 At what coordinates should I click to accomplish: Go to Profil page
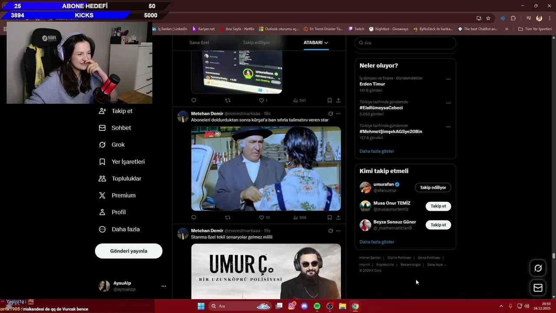point(113,212)
